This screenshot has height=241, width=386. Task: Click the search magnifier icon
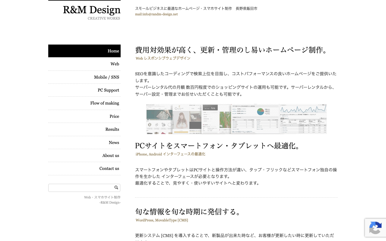tap(116, 187)
